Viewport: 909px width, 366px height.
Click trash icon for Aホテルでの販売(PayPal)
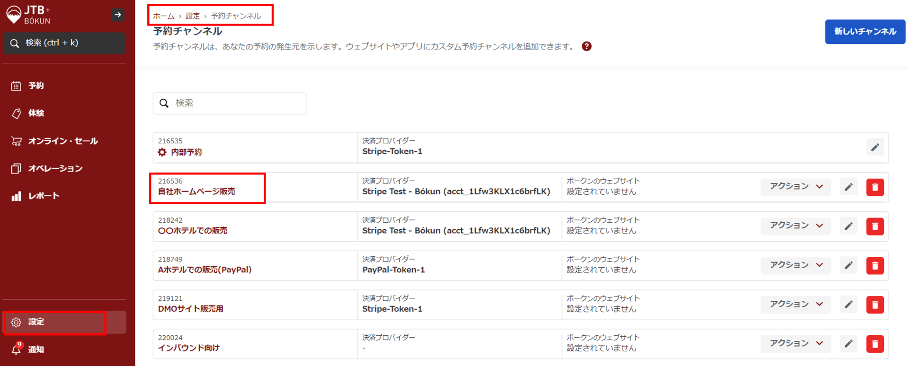(x=874, y=266)
